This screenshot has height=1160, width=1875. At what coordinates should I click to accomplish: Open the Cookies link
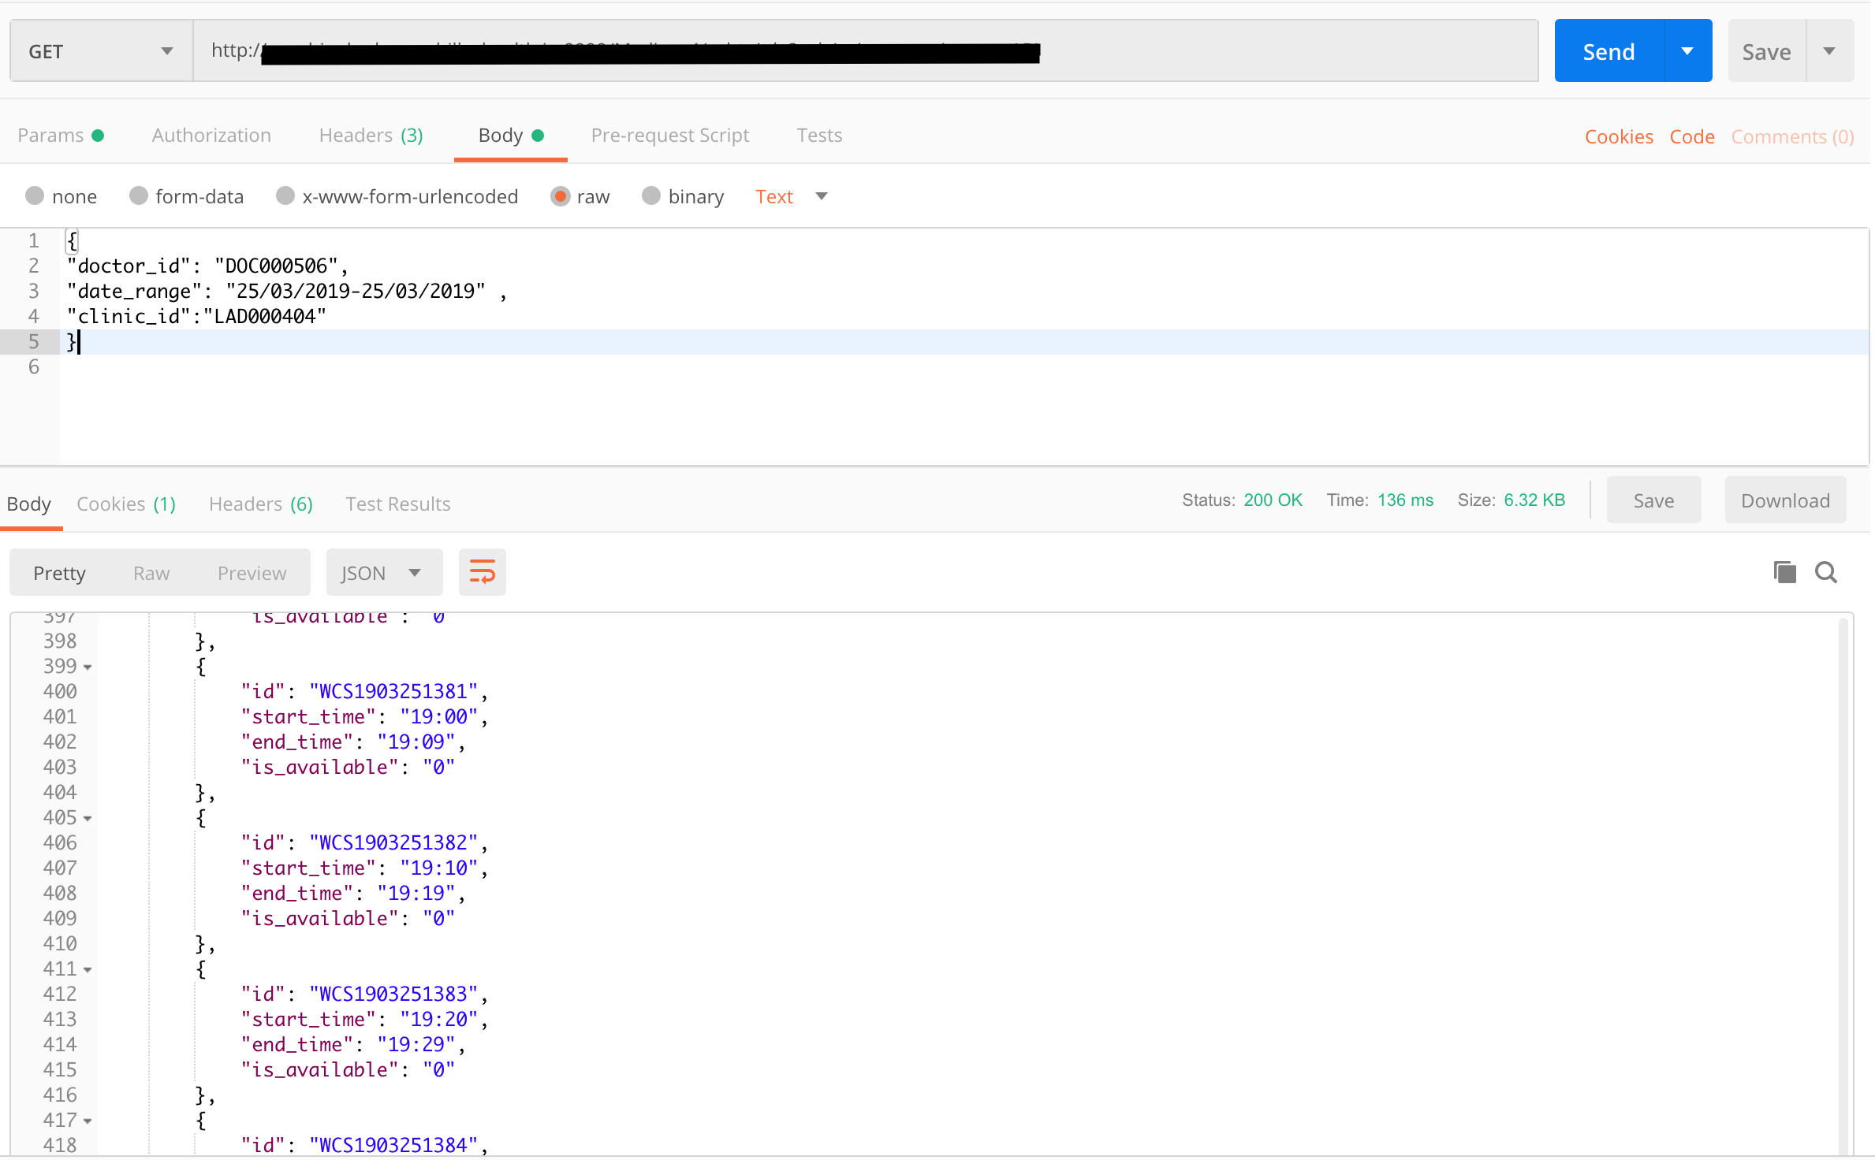(1619, 137)
